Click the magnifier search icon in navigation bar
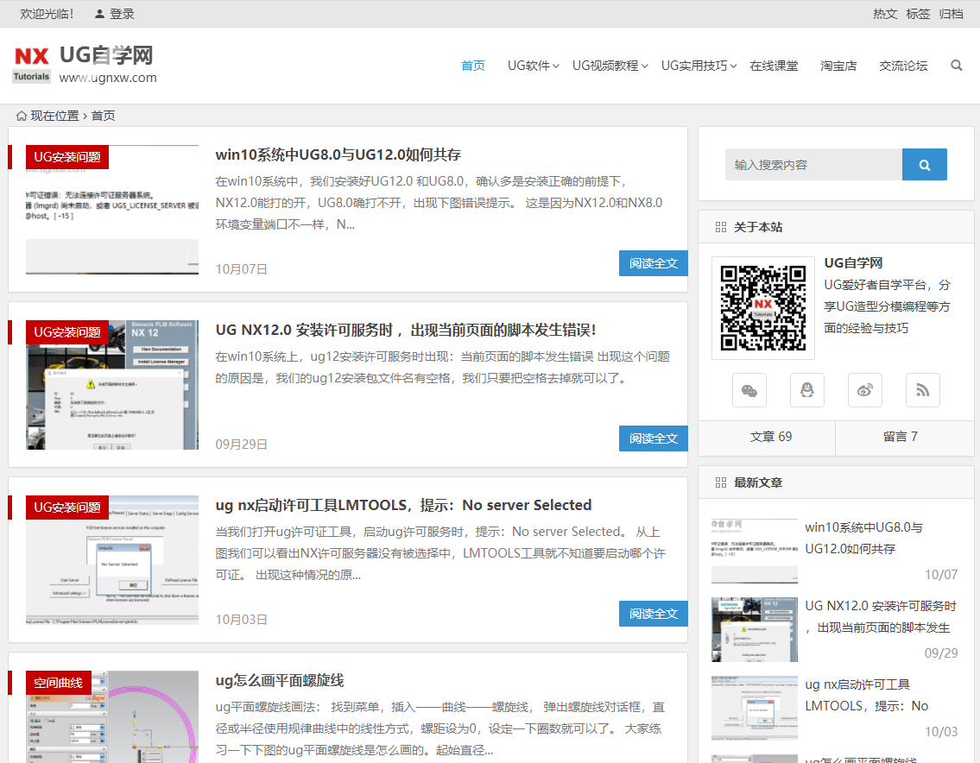980x763 pixels. pyautogui.click(x=956, y=66)
